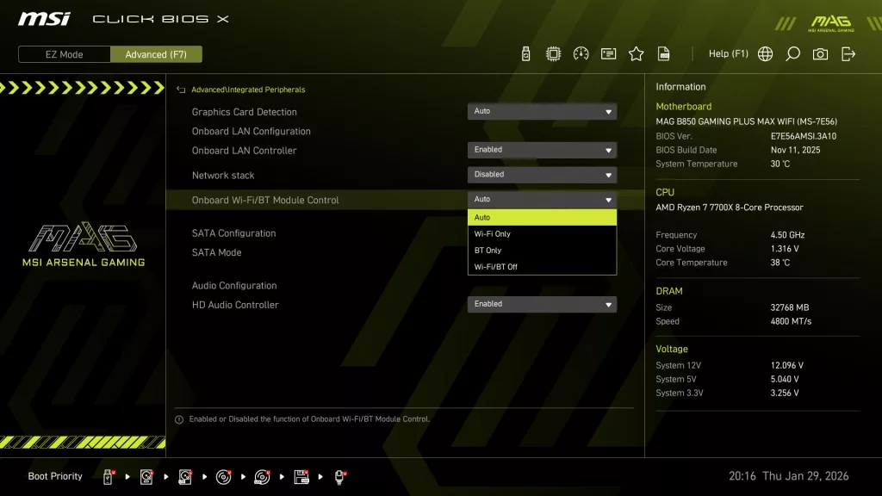This screenshot has width=882, height=496.
Task: Open SATA Configuration settings
Action: pos(233,232)
